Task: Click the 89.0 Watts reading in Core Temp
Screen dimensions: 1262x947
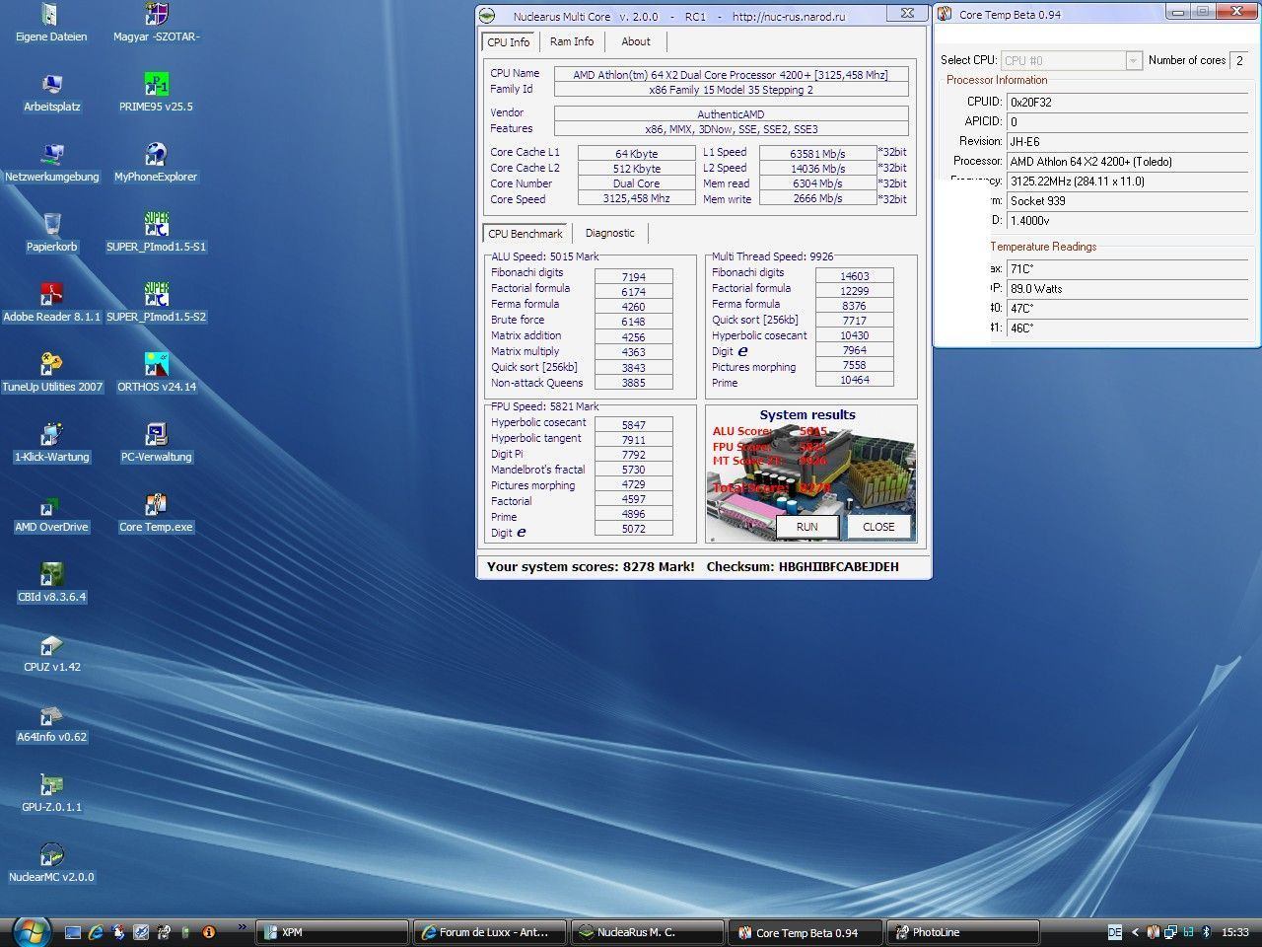Action: click(x=1127, y=289)
